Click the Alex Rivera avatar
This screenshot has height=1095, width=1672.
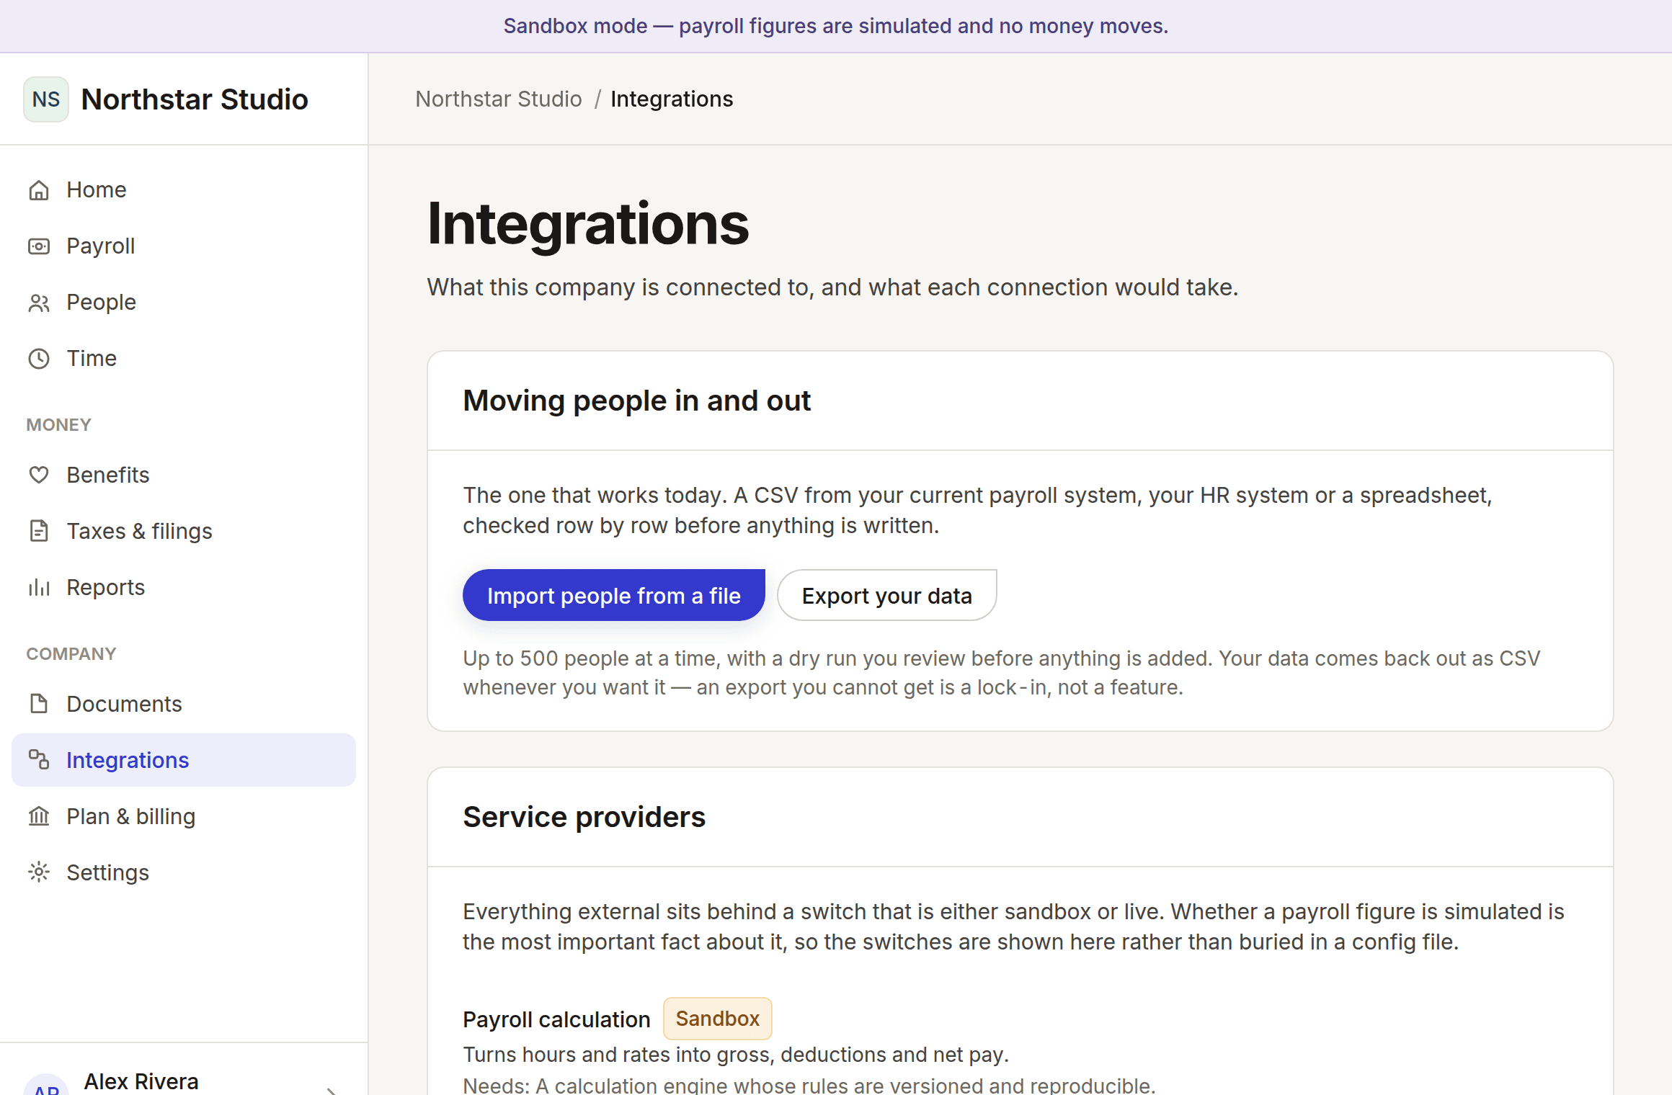pos(46,1085)
